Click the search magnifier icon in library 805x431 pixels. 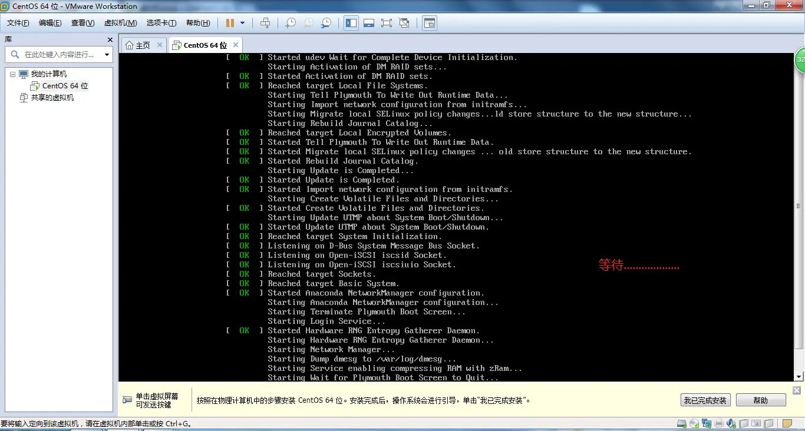click(x=15, y=55)
